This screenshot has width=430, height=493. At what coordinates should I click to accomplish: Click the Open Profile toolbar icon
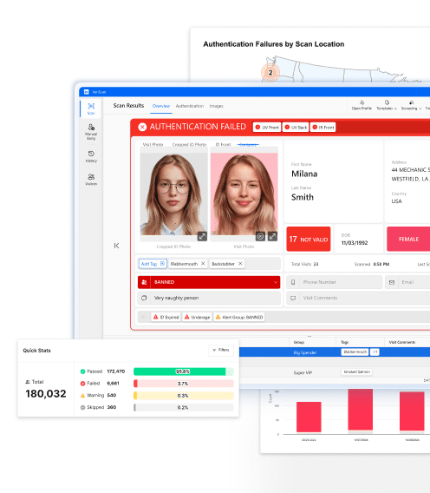[x=362, y=105]
